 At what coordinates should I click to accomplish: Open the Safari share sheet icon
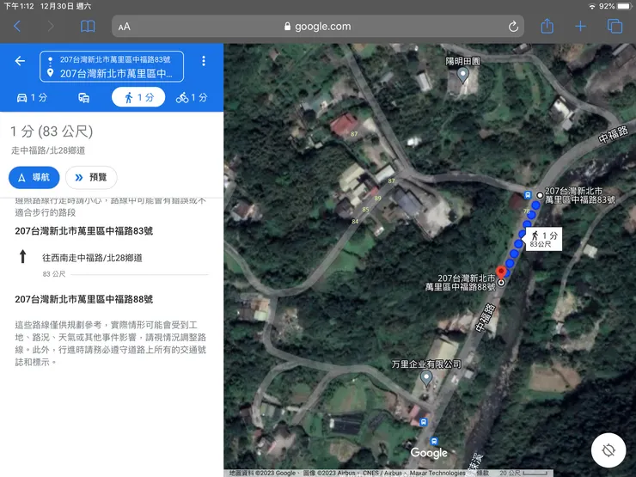(547, 26)
